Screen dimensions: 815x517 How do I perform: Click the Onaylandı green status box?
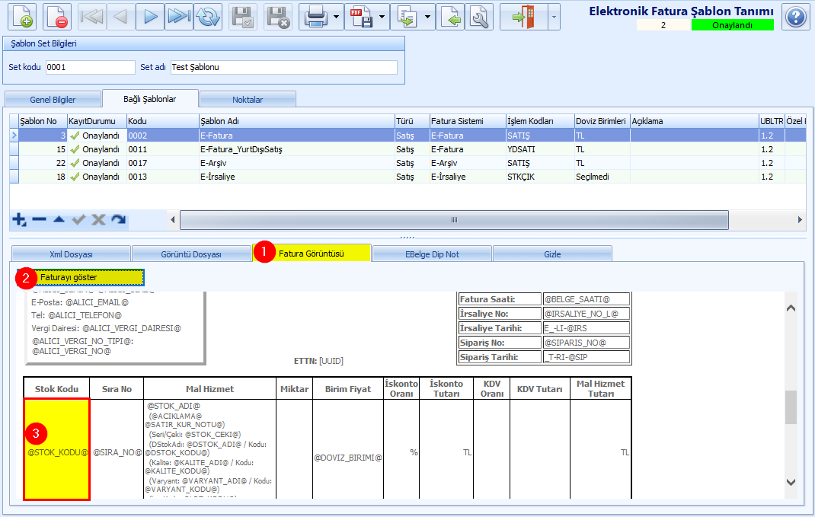pyautogui.click(x=732, y=25)
